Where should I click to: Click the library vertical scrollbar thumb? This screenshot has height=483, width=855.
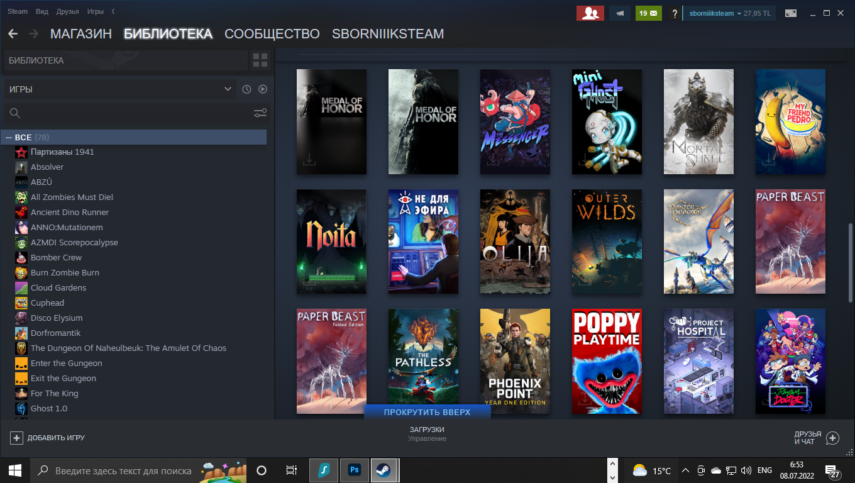point(849,259)
